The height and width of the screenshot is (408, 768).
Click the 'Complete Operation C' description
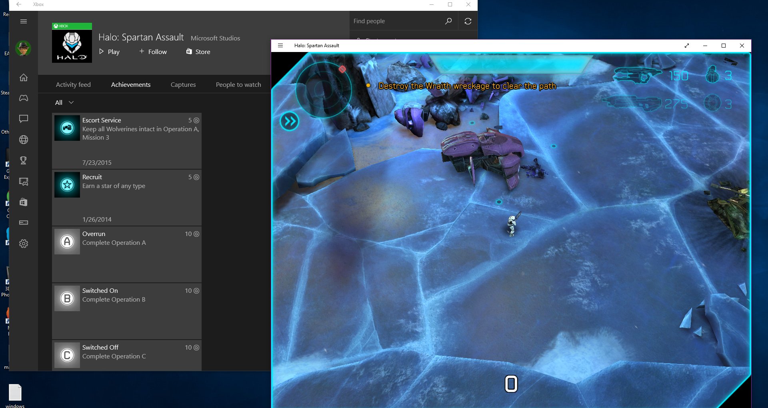114,356
